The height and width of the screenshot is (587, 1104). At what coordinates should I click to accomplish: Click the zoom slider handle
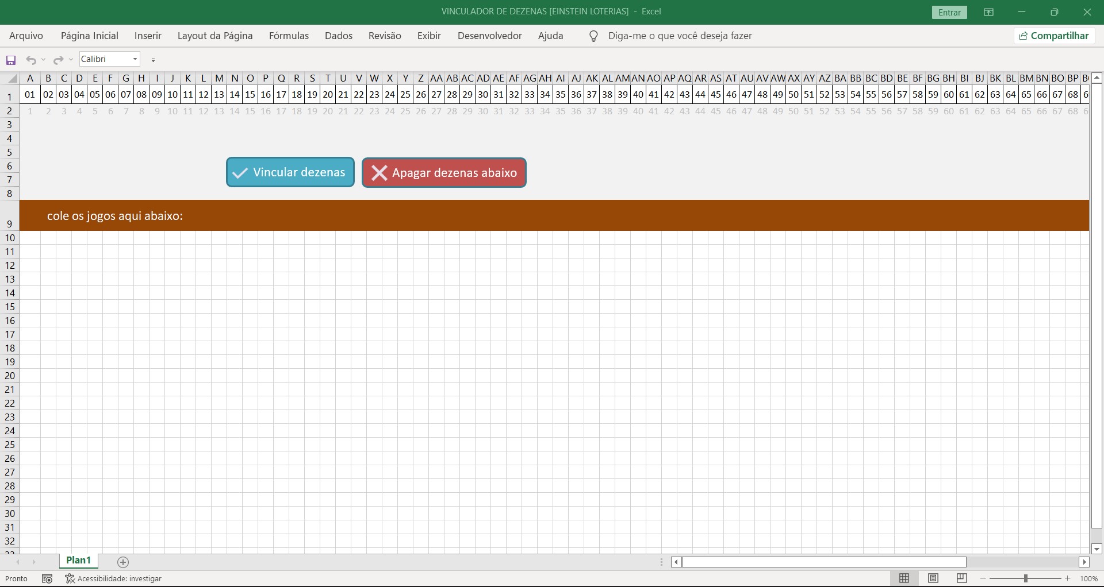coord(1025,578)
